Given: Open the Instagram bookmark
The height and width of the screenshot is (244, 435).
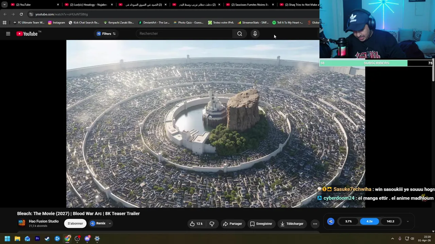Looking at the screenshot, I should [56, 23].
